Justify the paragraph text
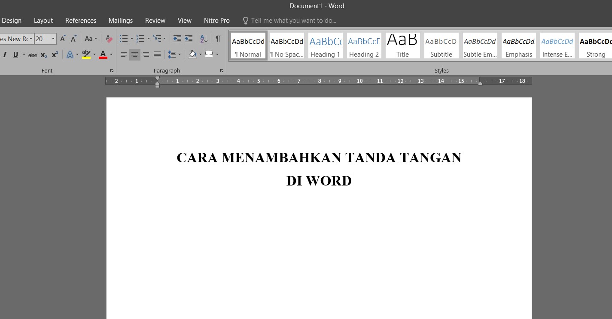The width and height of the screenshot is (612, 319). click(157, 55)
